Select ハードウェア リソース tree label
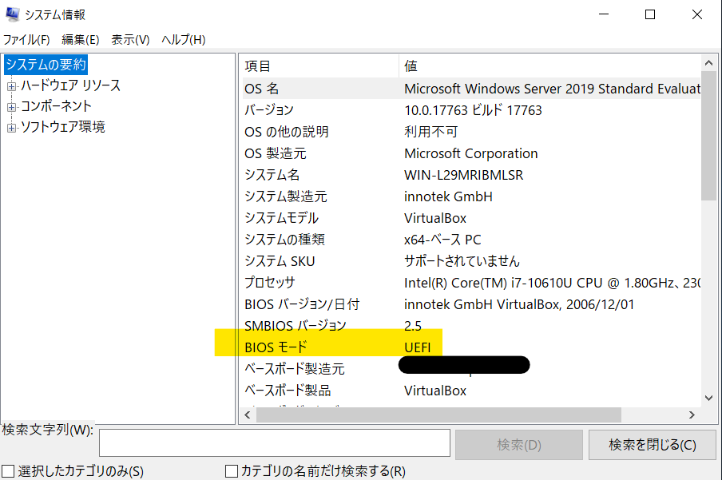Screen dimensions: 722x480 [x=70, y=85]
